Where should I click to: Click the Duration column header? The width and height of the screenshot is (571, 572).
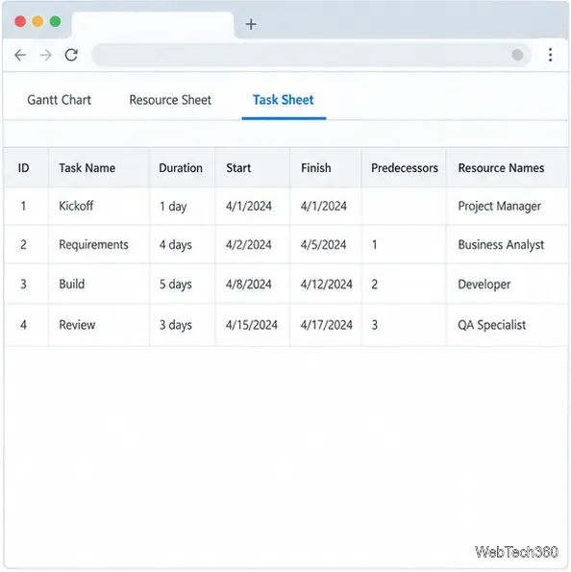point(182,168)
